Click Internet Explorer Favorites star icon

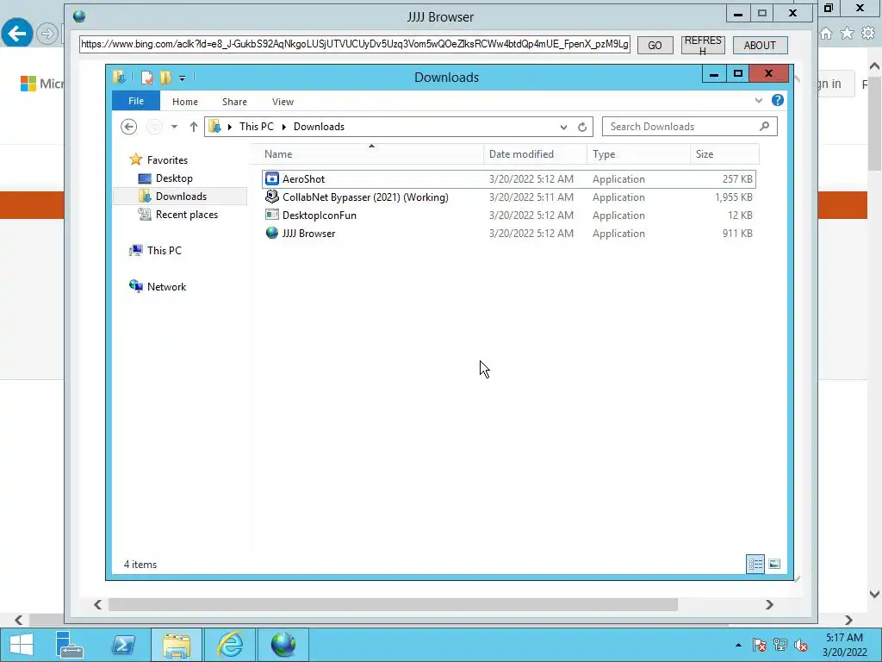(847, 34)
